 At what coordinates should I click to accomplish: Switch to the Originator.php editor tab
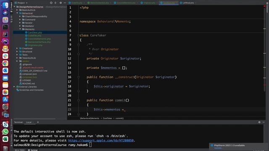point(149,3)
